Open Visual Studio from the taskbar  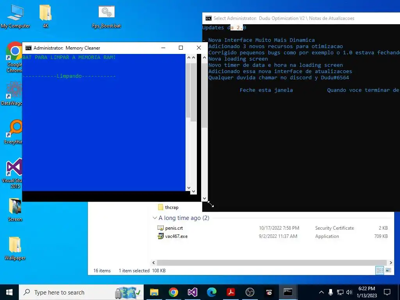click(192, 292)
